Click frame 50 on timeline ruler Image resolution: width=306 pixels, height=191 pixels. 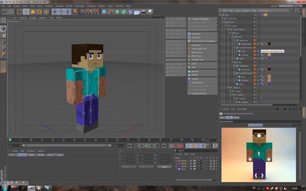pos(117,139)
